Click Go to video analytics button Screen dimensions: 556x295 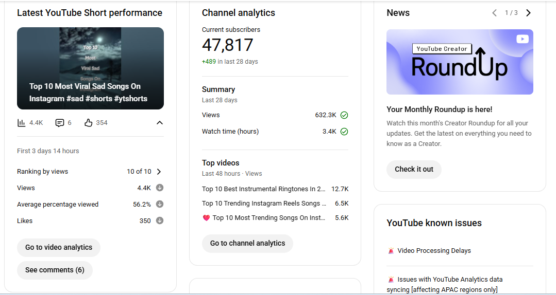[x=59, y=248]
